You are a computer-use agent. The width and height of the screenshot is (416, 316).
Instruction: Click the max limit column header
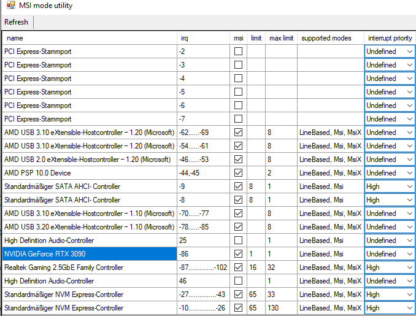click(281, 38)
